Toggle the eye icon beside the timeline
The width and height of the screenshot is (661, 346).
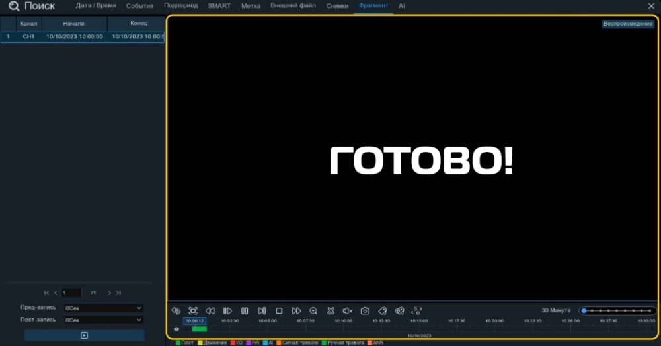coord(176,329)
